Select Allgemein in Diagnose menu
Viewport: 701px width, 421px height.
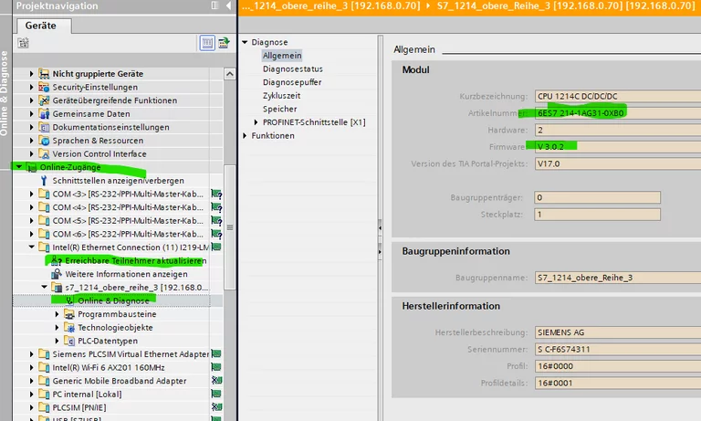coord(282,56)
